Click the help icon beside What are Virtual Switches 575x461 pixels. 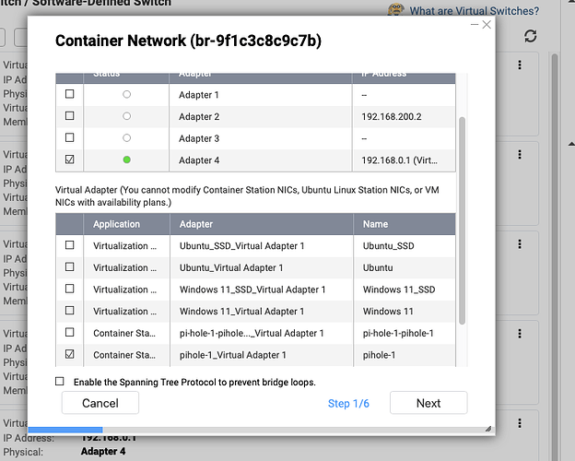(x=397, y=10)
